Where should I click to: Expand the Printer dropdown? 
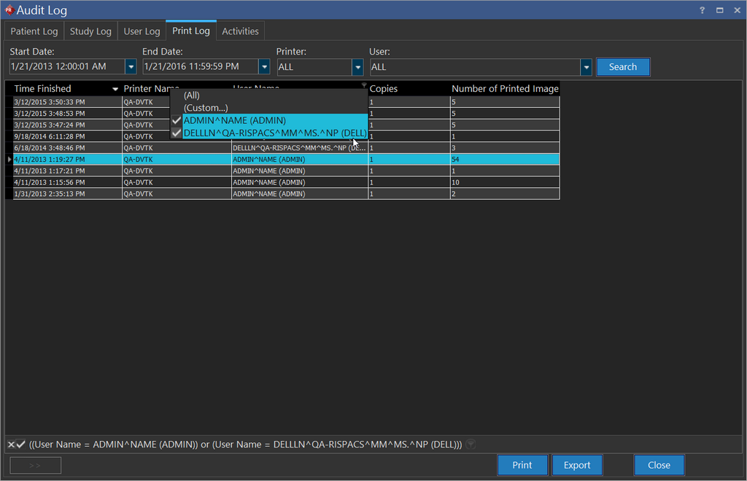357,67
